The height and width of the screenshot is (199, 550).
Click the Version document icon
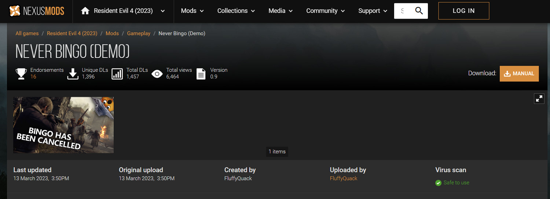click(201, 74)
